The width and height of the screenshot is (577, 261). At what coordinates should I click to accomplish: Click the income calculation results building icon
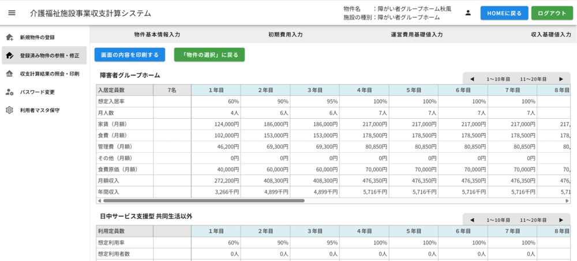coord(10,74)
